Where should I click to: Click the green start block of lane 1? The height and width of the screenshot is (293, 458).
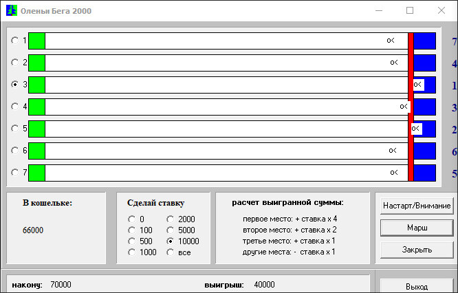[37, 41]
